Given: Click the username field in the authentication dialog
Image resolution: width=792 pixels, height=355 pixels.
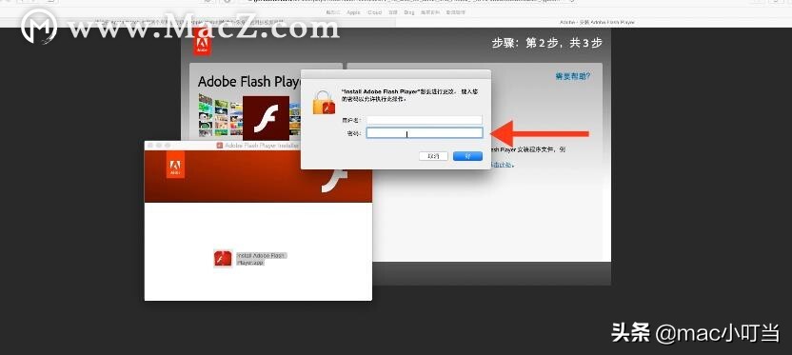Looking at the screenshot, I should click(x=425, y=120).
